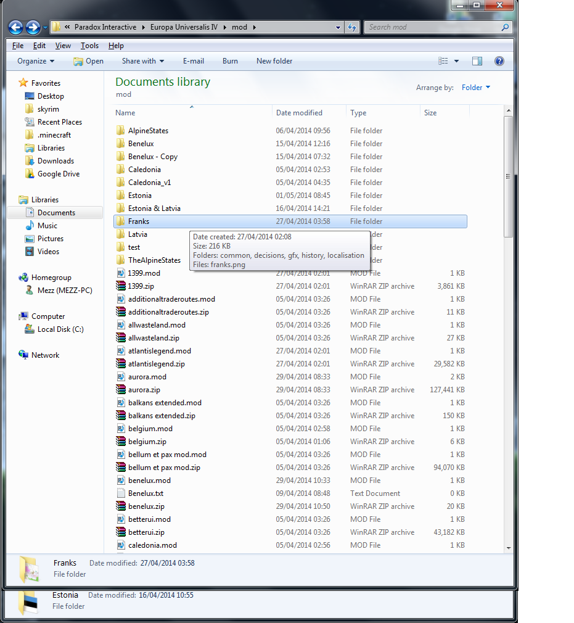Click the Burn toolbar button

click(x=230, y=61)
